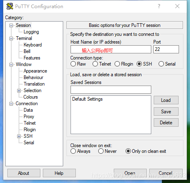Select Default Settings in sessions list
190x183 pixels.
click(87, 99)
